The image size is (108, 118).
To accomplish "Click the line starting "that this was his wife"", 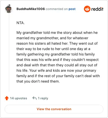I will tap(58, 60).
